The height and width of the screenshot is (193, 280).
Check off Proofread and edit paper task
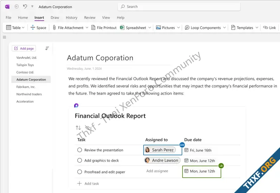(x=79, y=172)
